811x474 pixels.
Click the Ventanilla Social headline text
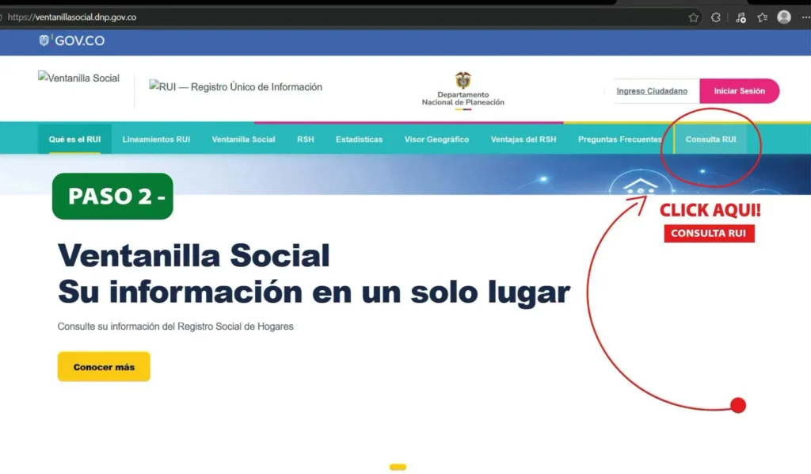tap(193, 255)
